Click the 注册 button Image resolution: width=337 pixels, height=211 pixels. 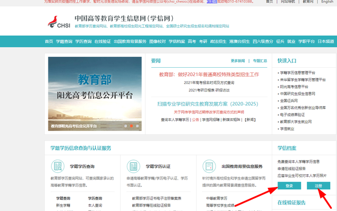[319, 186]
